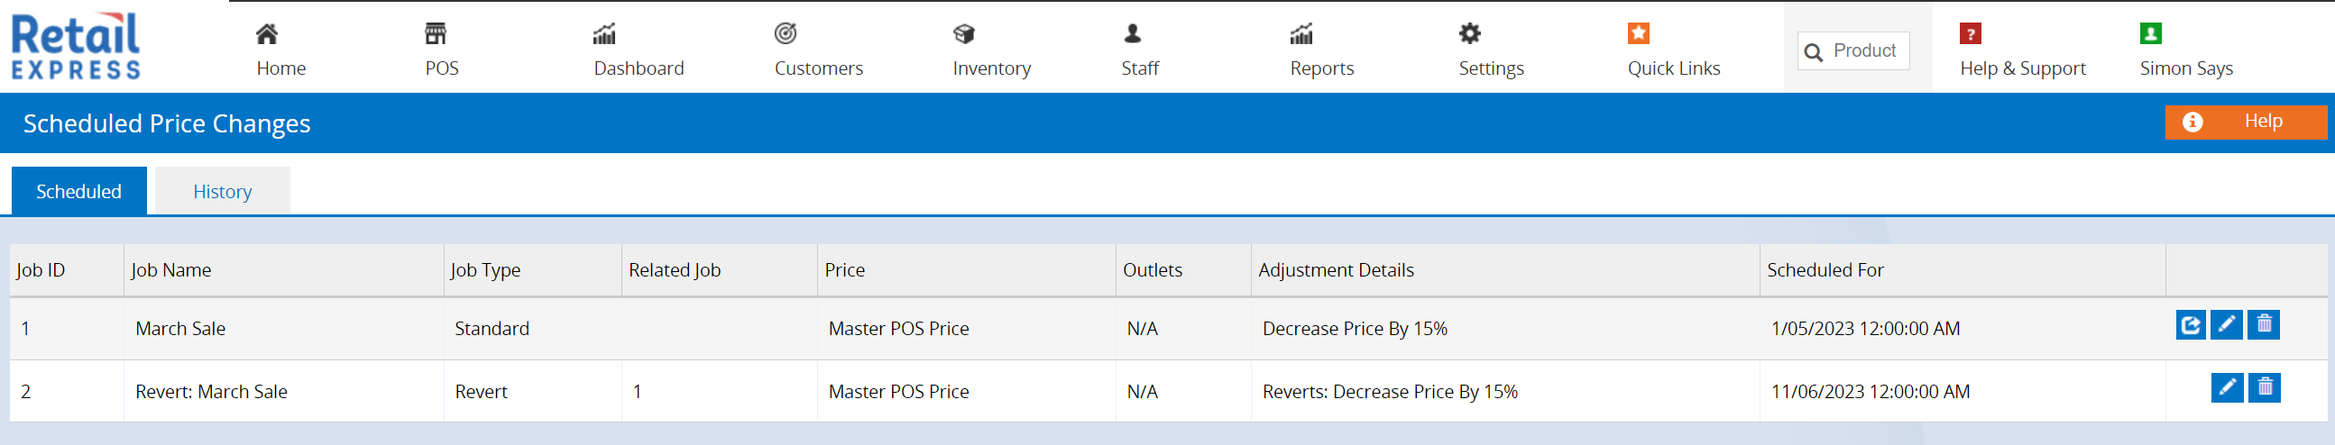Open the Settings gear icon
The image size is (2335, 445).
click(x=1470, y=34)
